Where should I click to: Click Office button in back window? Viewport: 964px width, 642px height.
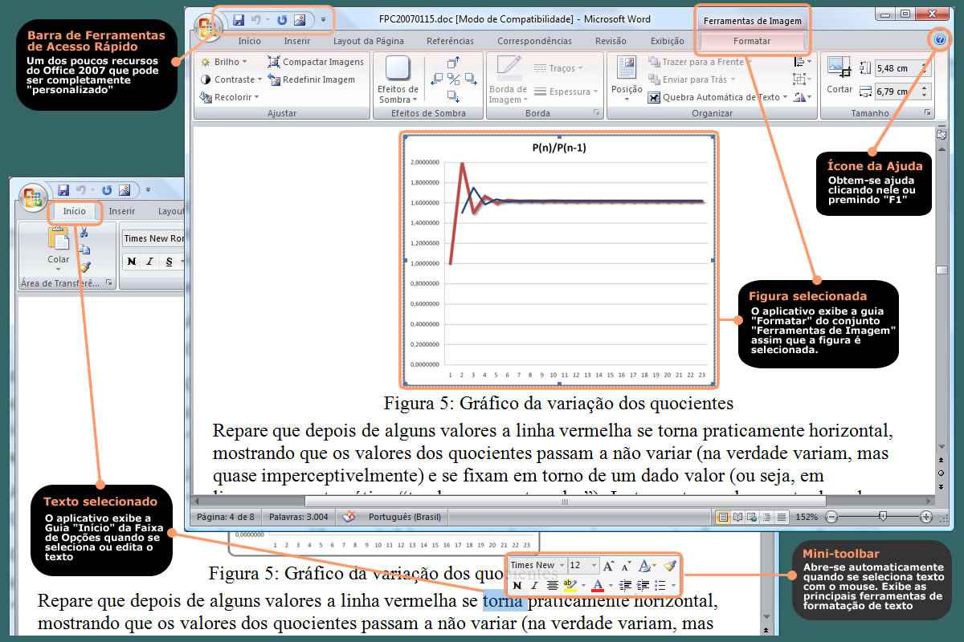[34, 197]
